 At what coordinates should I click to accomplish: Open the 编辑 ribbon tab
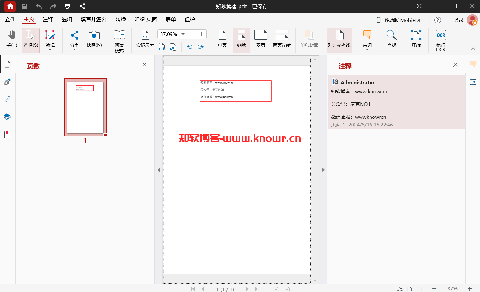[67, 20]
